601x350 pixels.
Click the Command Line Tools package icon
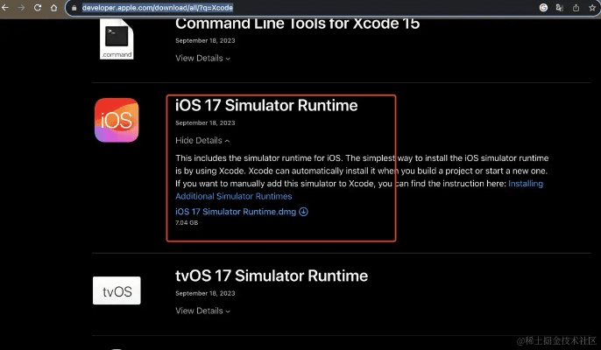(117, 40)
